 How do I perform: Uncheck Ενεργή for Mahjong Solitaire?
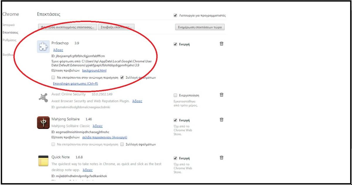(x=175, y=120)
